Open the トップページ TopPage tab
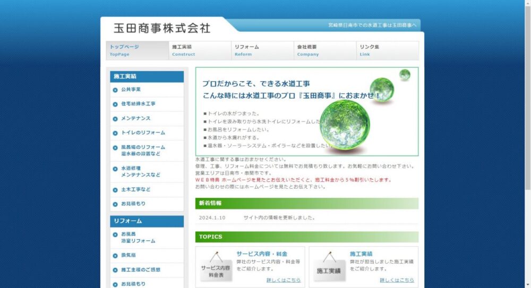This screenshot has height=288, width=531. pos(138,50)
